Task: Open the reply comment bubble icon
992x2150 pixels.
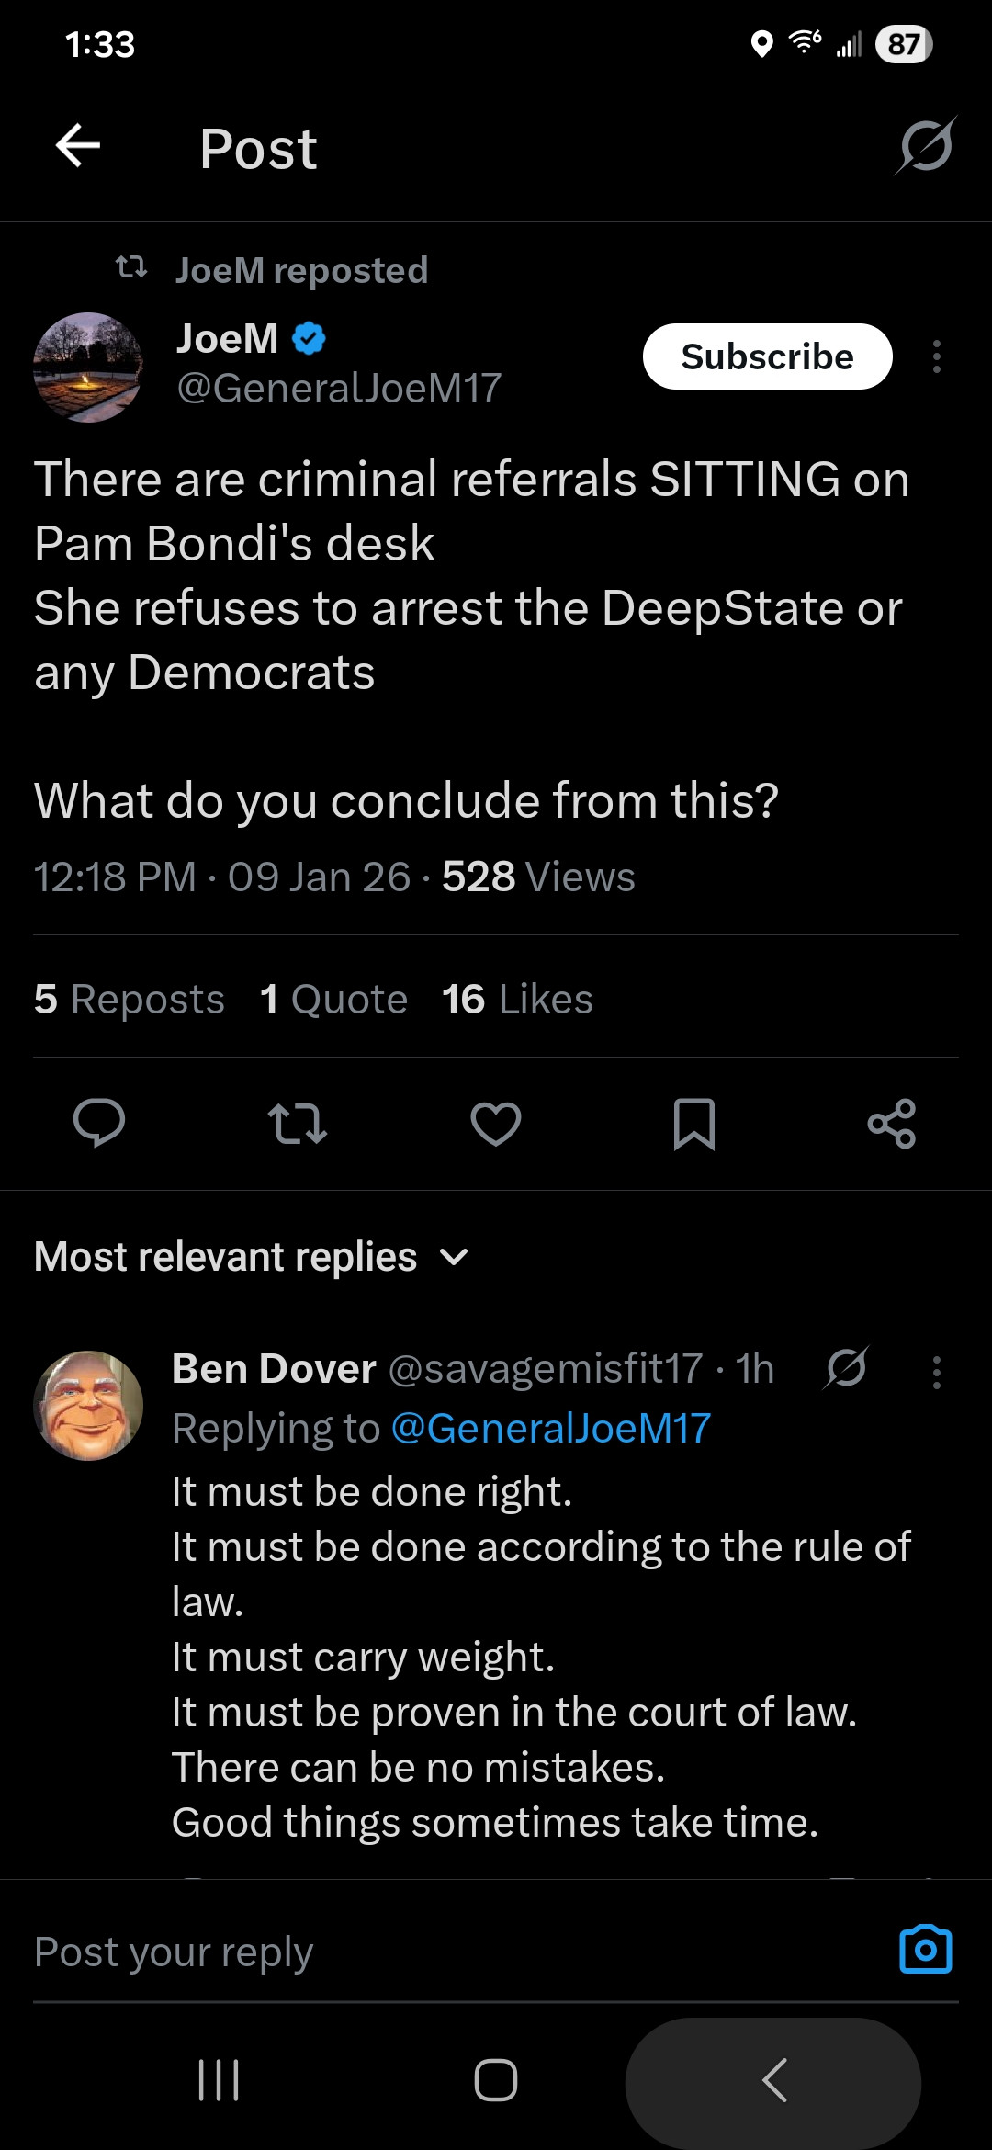Action: coord(99,1123)
